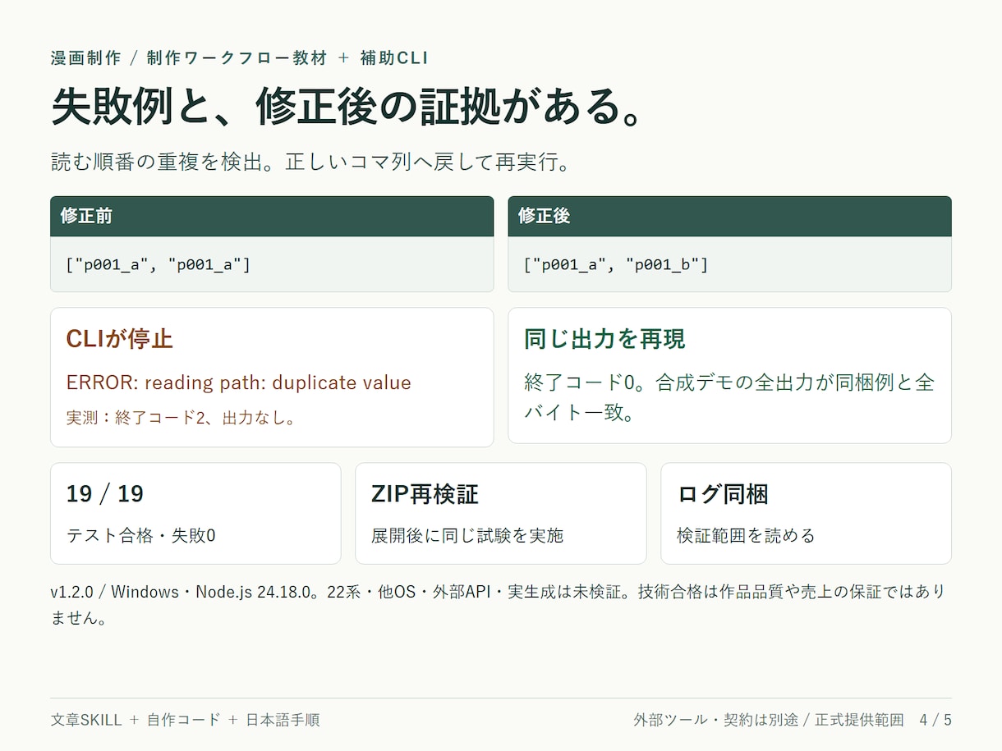The height and width of the screenshot is (751, 1002).
Task: Click the text 展開後に同じ試験を実施
Action: tap(467, 535)
